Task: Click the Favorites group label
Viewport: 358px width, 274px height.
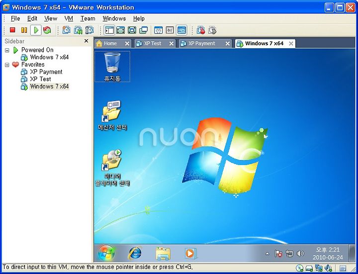Action: pos(33,64)
